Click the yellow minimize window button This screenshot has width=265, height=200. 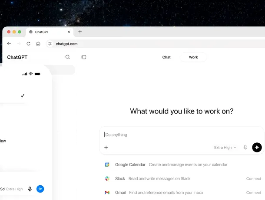pyautogui.click(x=14, y=32)
